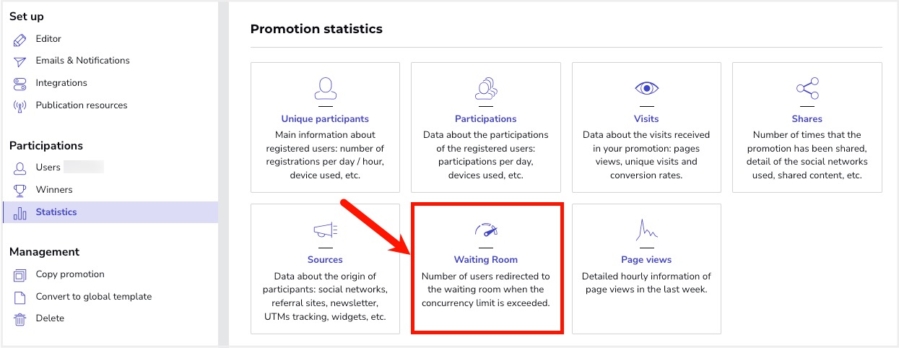The height and width of the screenshot is (348, 899).
Task: Click the pencil icon beside Editor
Action: point(20,39)
